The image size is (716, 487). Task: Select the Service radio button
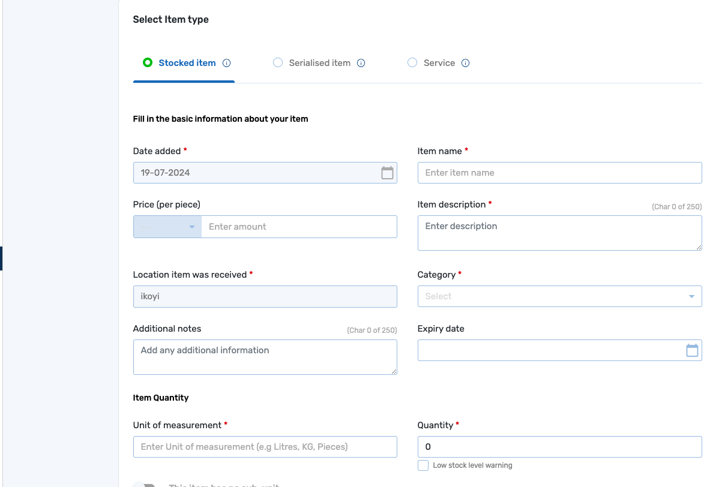coord(412,62)
